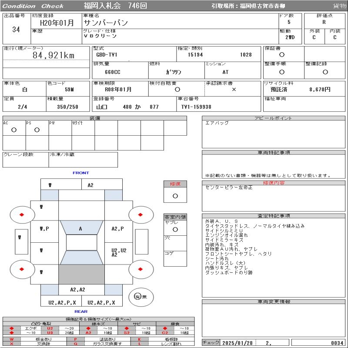Select the red C2 legend code
The width and height of the screenshot is (348, 348).
pyautogui.click(x=165, y=332)
